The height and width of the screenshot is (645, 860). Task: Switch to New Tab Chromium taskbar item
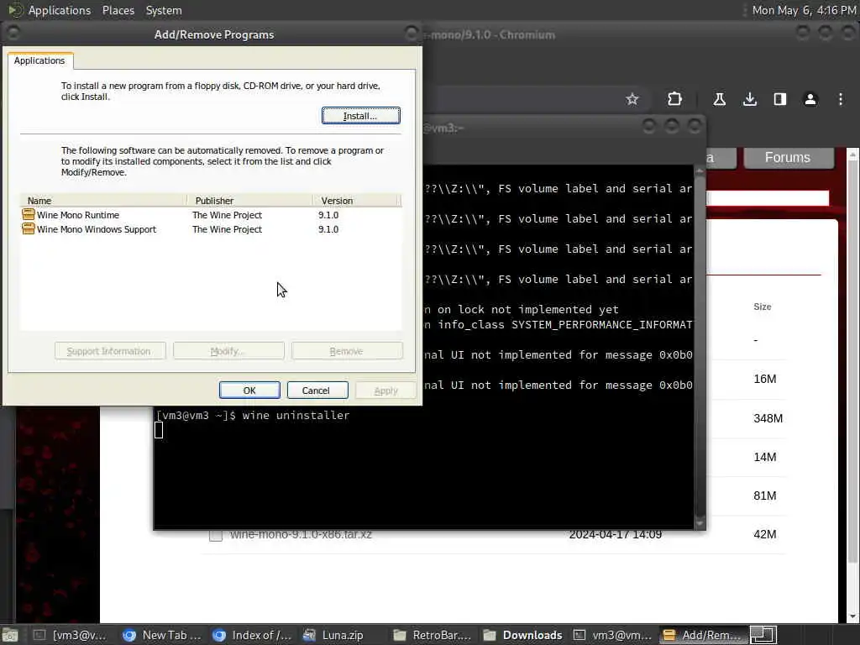[x=162, y=635]
